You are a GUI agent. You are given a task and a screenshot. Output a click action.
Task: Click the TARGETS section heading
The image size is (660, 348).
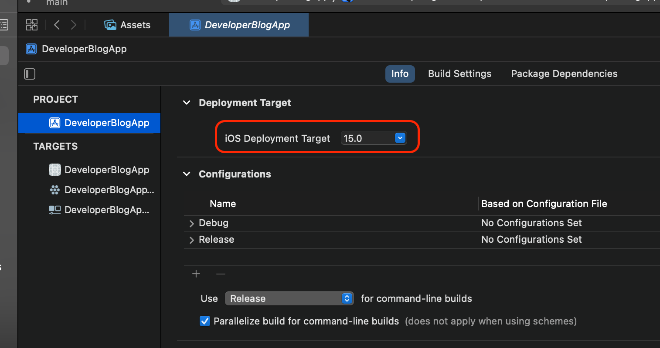[x=56, y=146]
